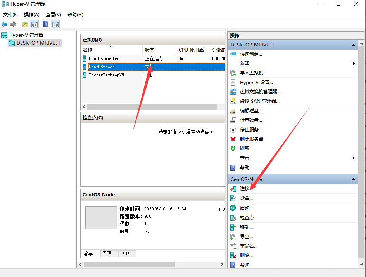Screen dimensions: 366x277
Task: Click the CentOs-master row VM icon
Action: click(x=84, y=59)
